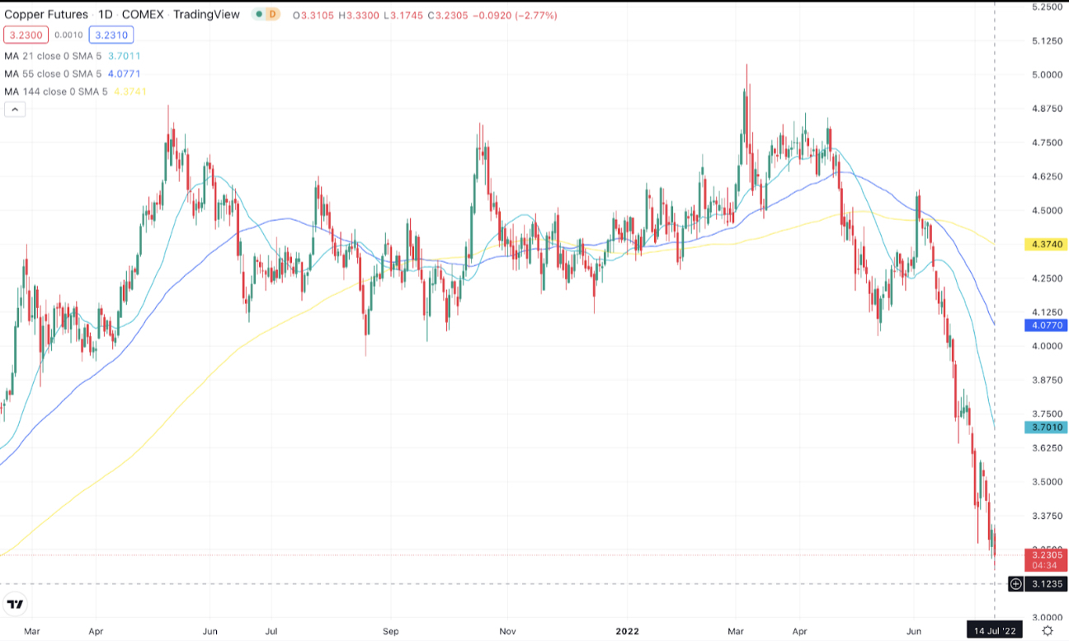
Task: Click the 3.1235 crosshair price label
Action: point(1045,583)
